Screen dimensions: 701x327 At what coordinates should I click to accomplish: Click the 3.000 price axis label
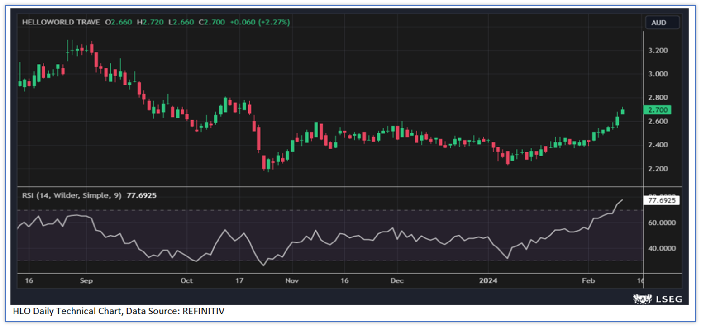(658, 74)
